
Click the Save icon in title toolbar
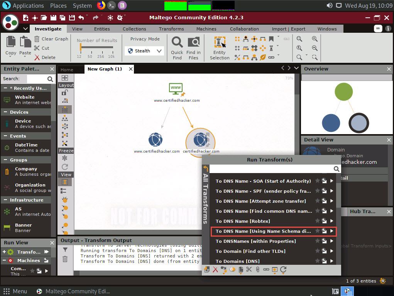[53, 18]
